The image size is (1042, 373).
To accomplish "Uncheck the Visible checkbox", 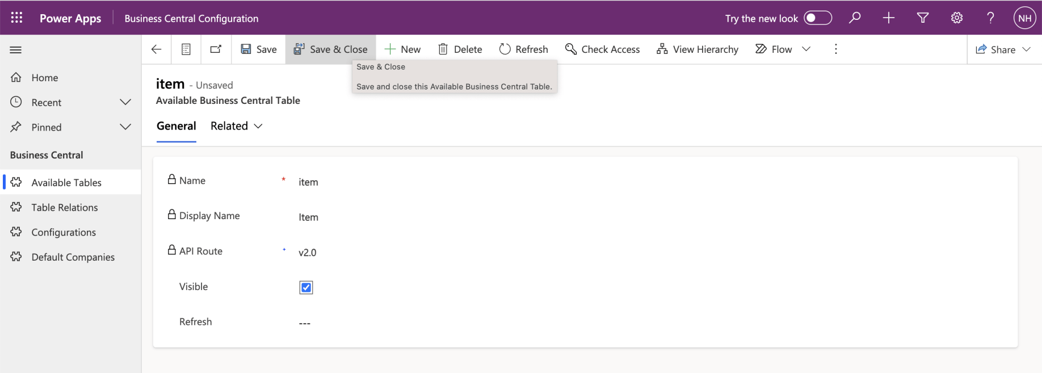I will tap(306, 287).
